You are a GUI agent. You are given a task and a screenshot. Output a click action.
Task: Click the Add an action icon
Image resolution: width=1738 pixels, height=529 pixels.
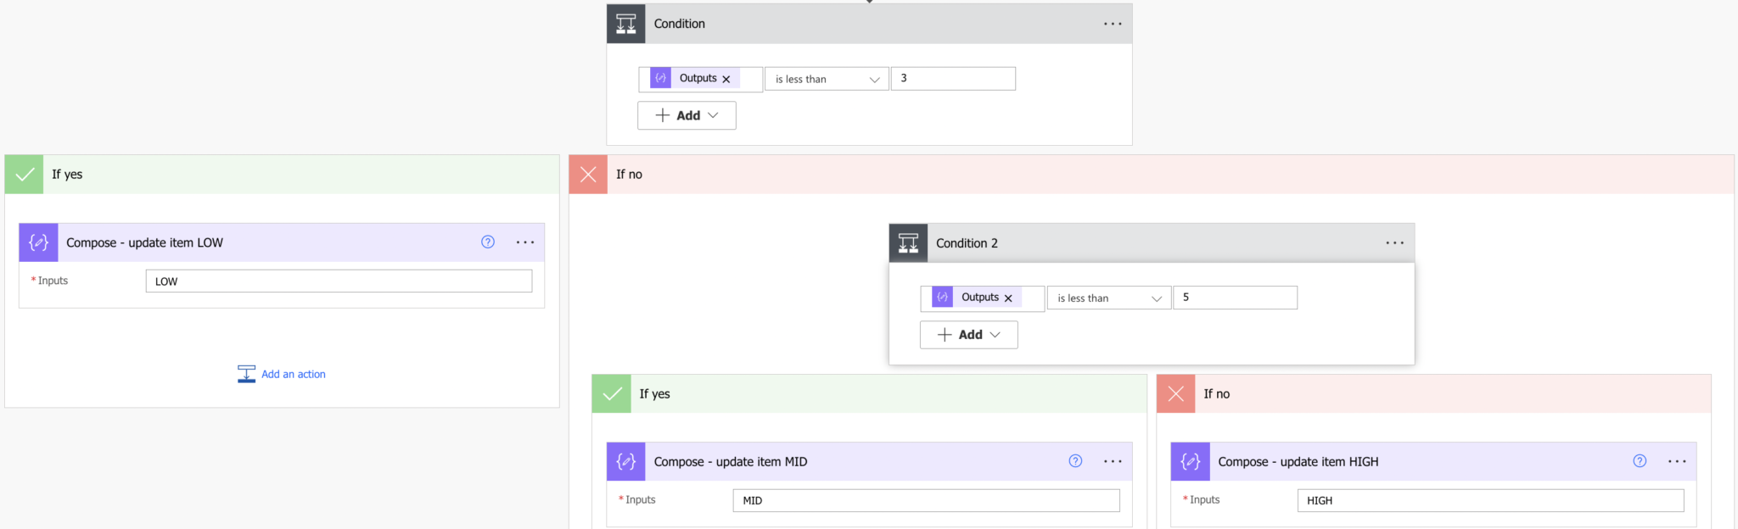(246, 374)
